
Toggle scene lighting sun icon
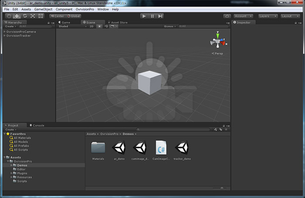[x=99, y=26]
